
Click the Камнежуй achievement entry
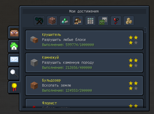tap(84, 63)
